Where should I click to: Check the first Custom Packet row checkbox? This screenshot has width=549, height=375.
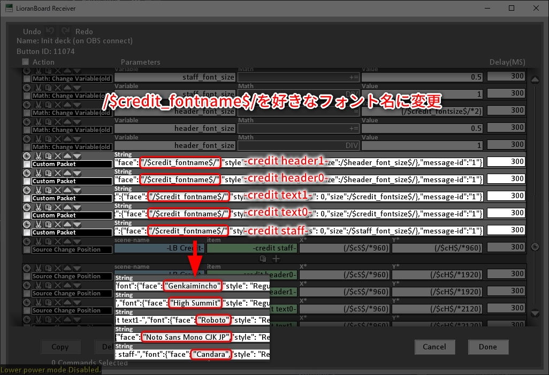(27, 163)
